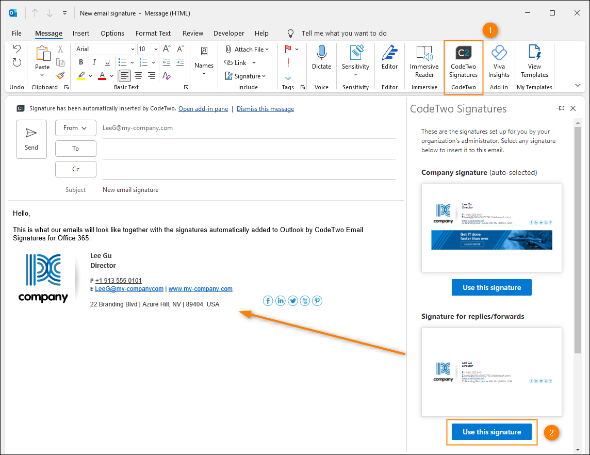This screenshot has width=590, height=455.
Task: Click Use this signature for replies
Action: click(491, 432)
